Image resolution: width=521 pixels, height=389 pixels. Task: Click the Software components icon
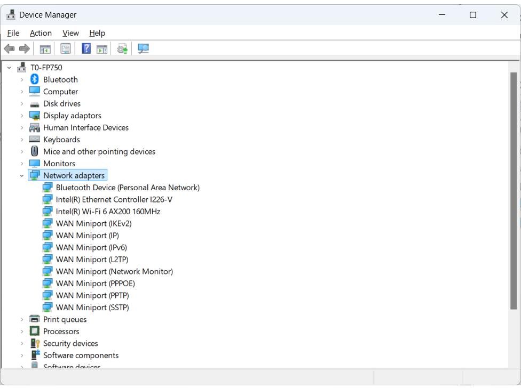point(35,355)
